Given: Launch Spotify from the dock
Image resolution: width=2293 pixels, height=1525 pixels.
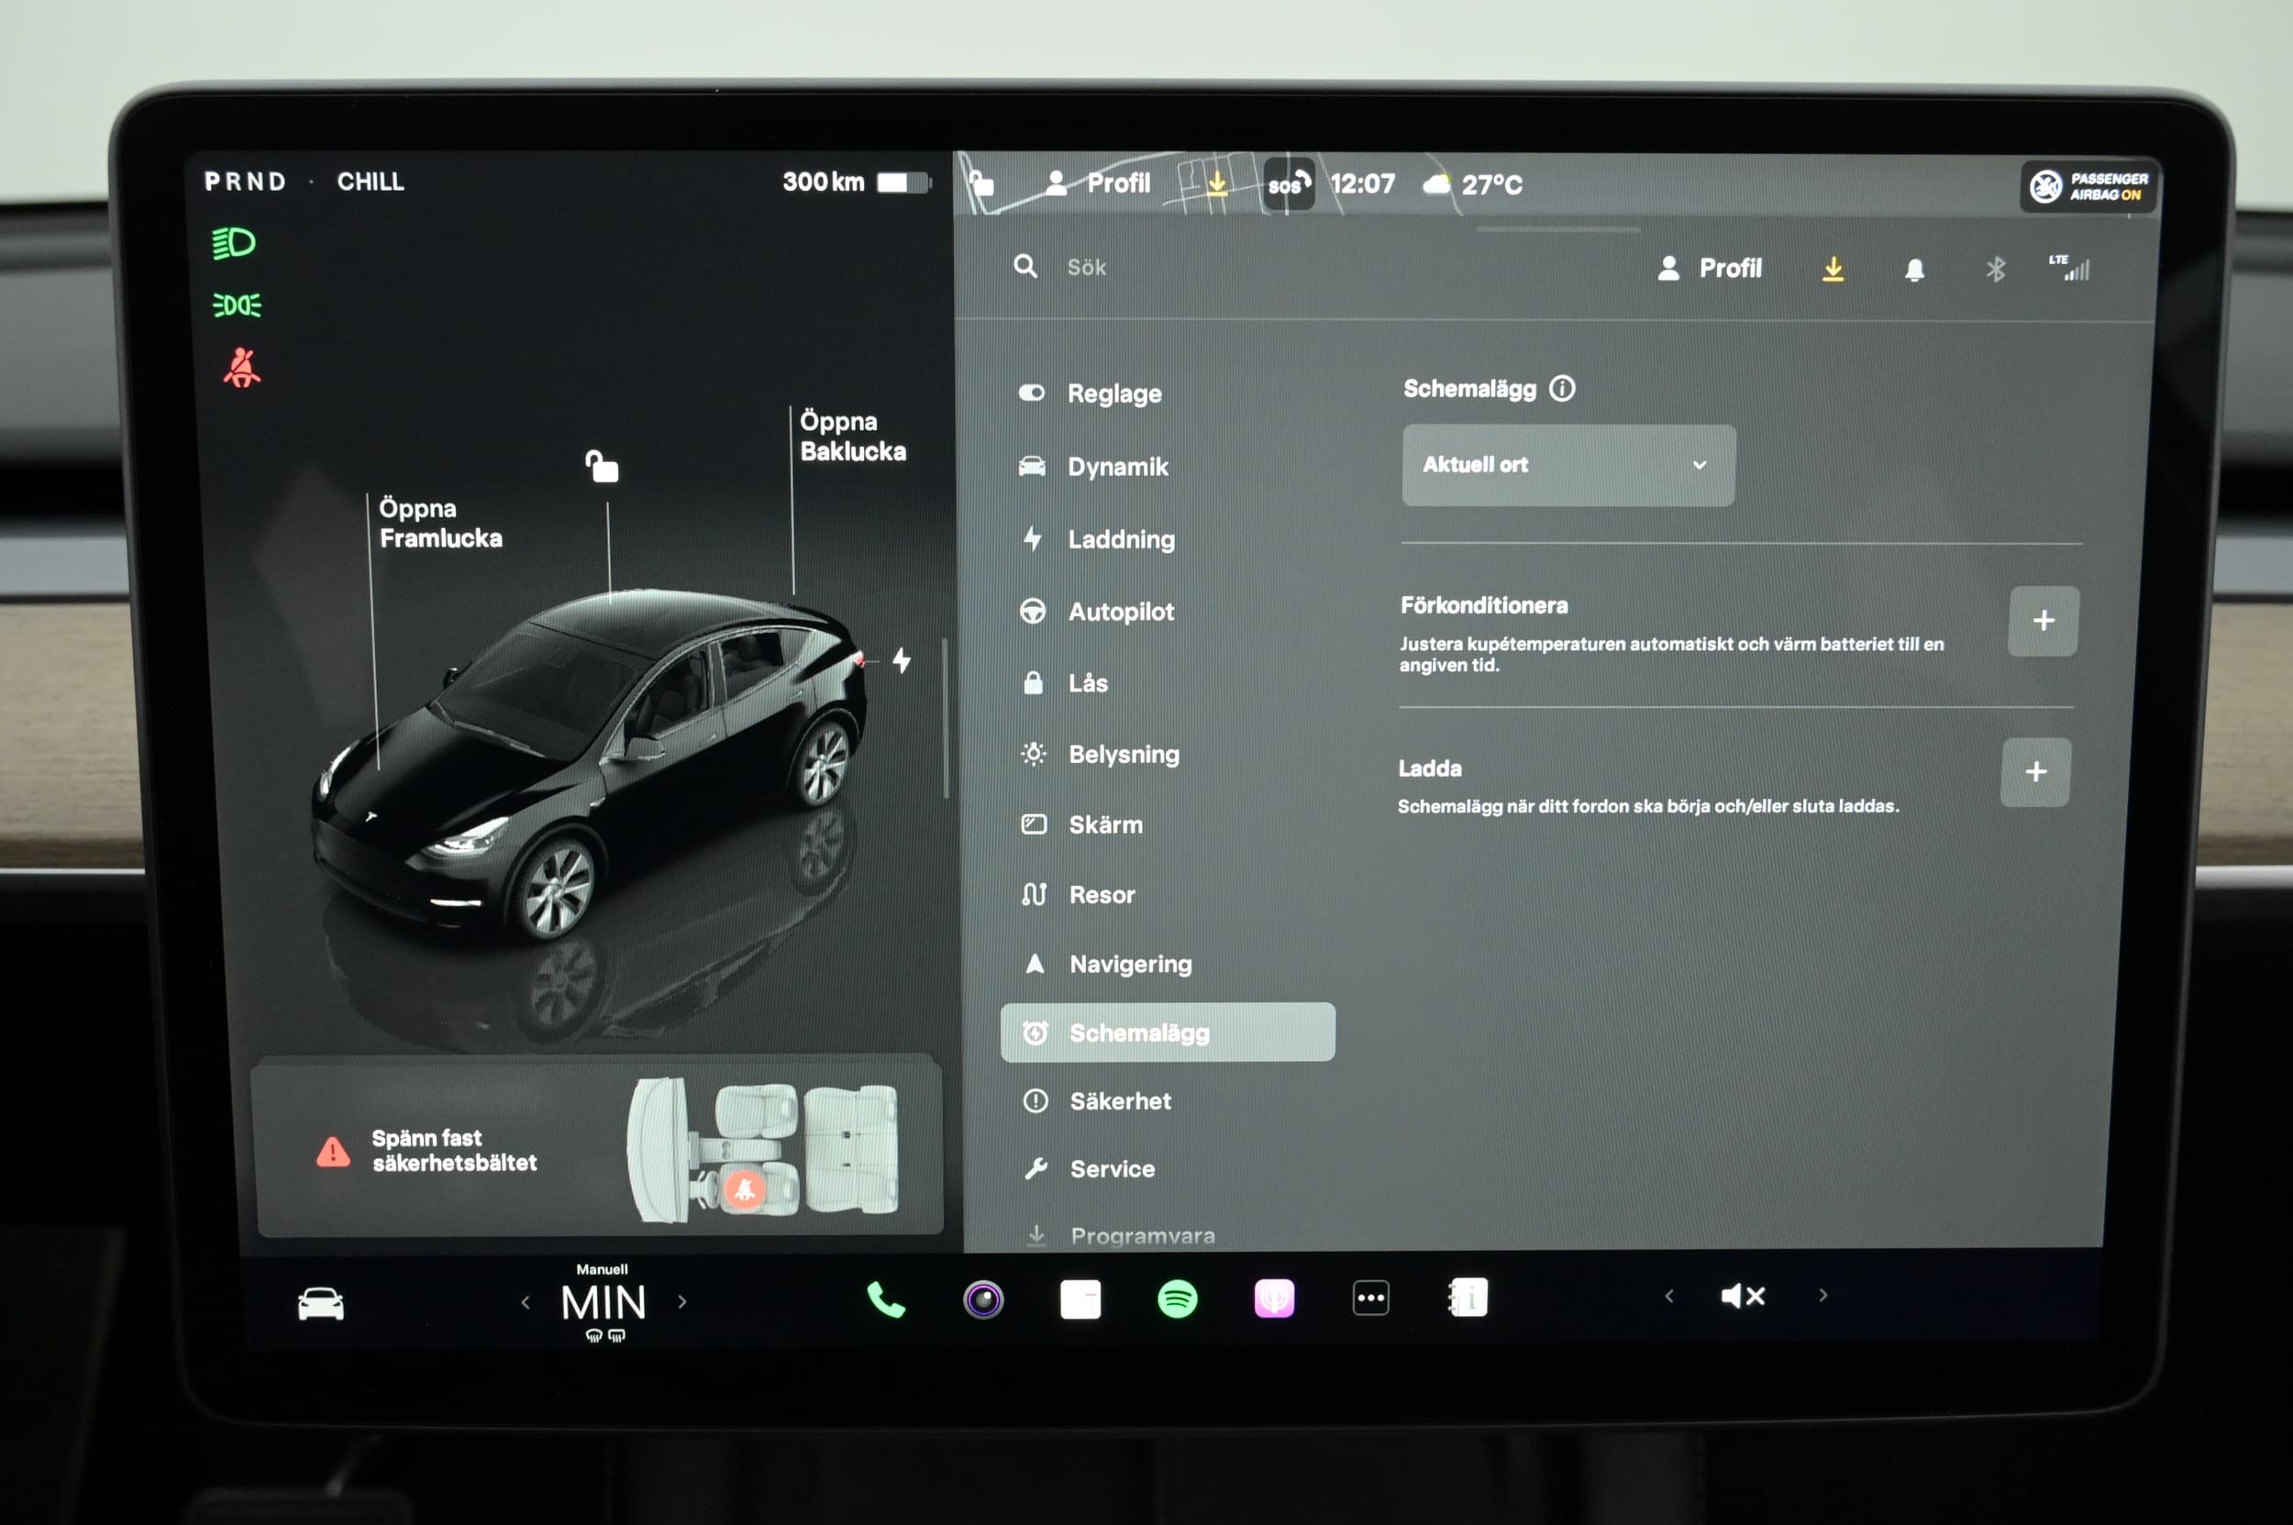Looking at the screenshot, I should click(x=1177, y=1298).
